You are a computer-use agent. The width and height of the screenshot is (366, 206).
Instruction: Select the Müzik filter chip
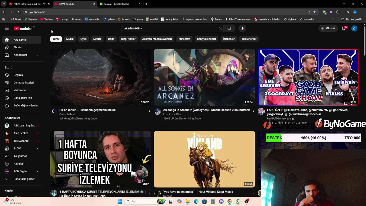click(70, 39)
